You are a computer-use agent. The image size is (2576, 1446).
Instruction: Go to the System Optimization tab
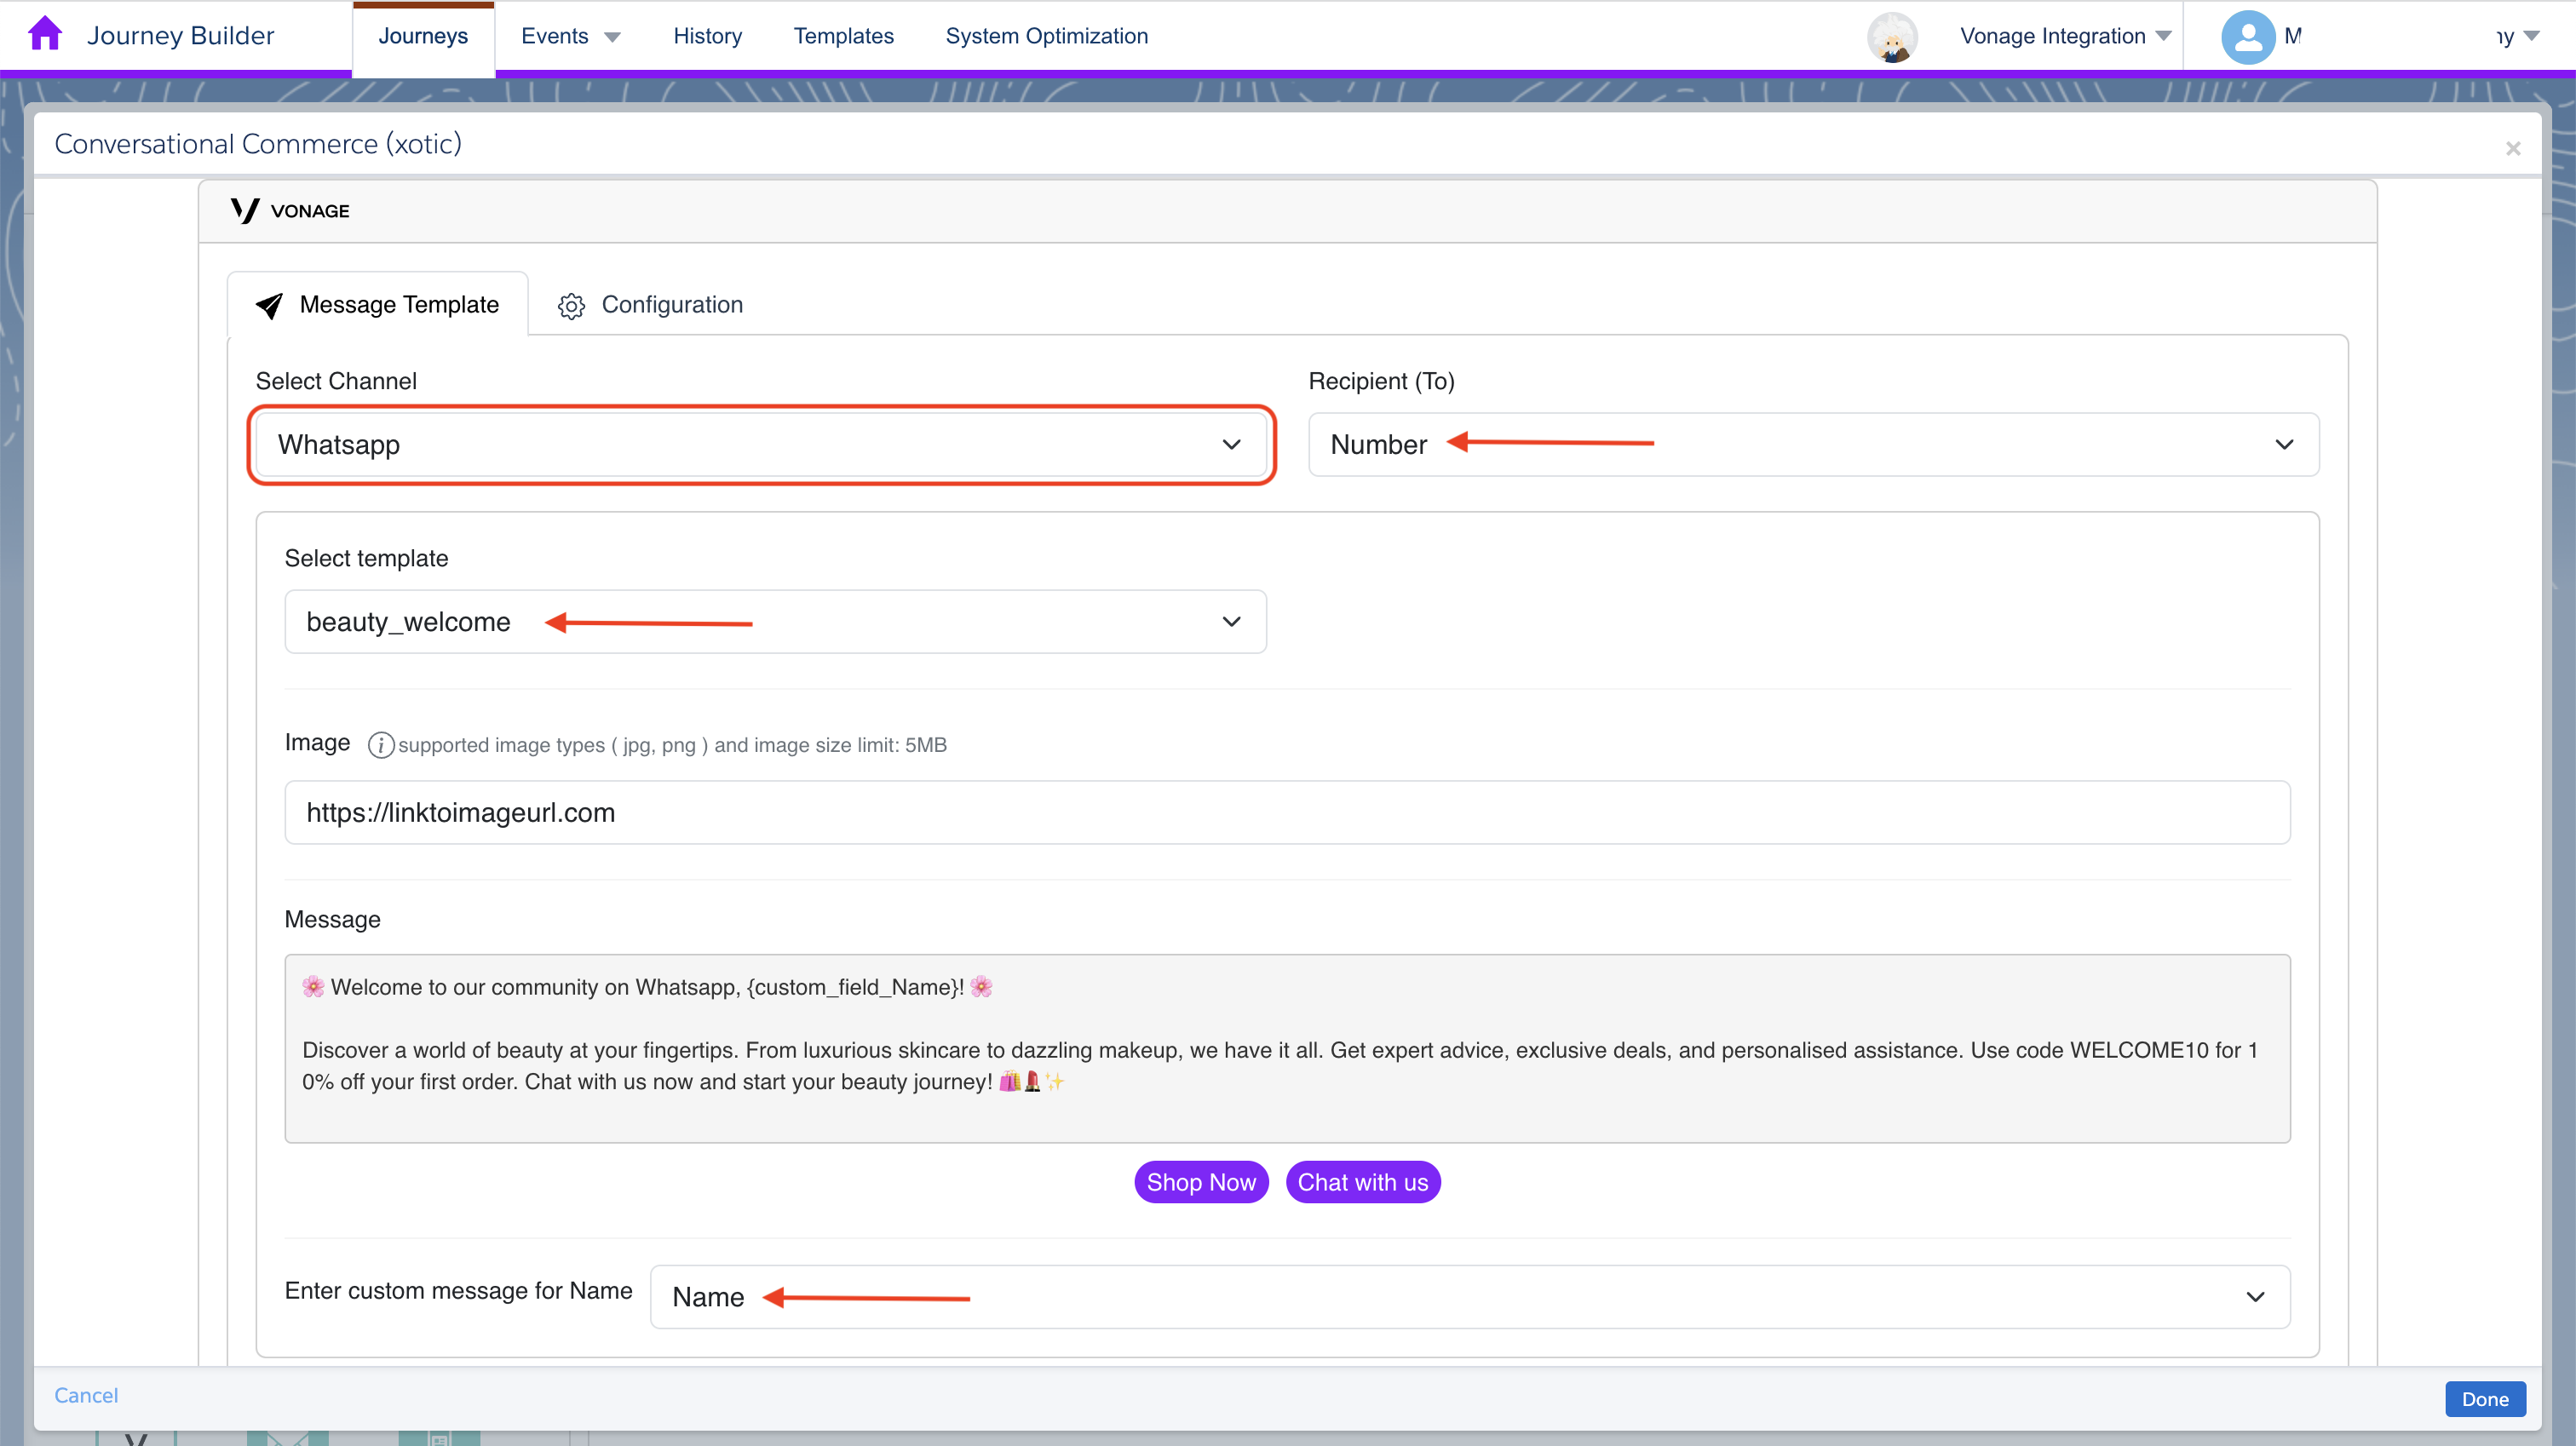click(1046, 36)
